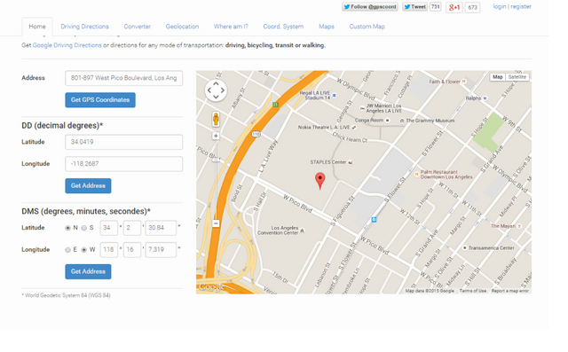
Task: Click the Google +1 button
Action: [x=454, y=7]
